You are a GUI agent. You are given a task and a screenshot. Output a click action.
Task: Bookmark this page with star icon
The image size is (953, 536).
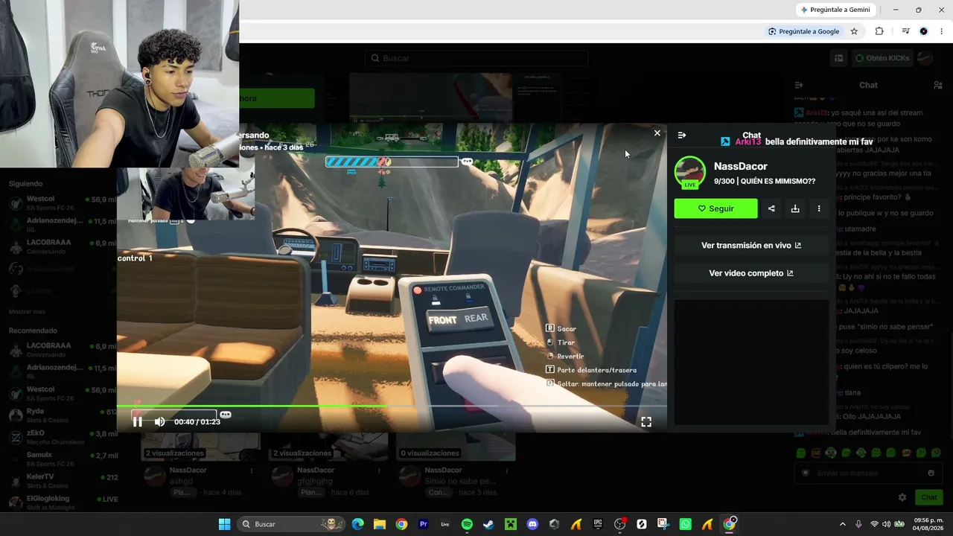coord(854,31)
